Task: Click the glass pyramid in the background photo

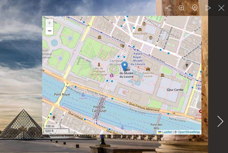Action: tap(23, 125)
